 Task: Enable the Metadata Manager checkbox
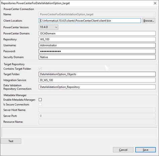[x=40, y=100]
